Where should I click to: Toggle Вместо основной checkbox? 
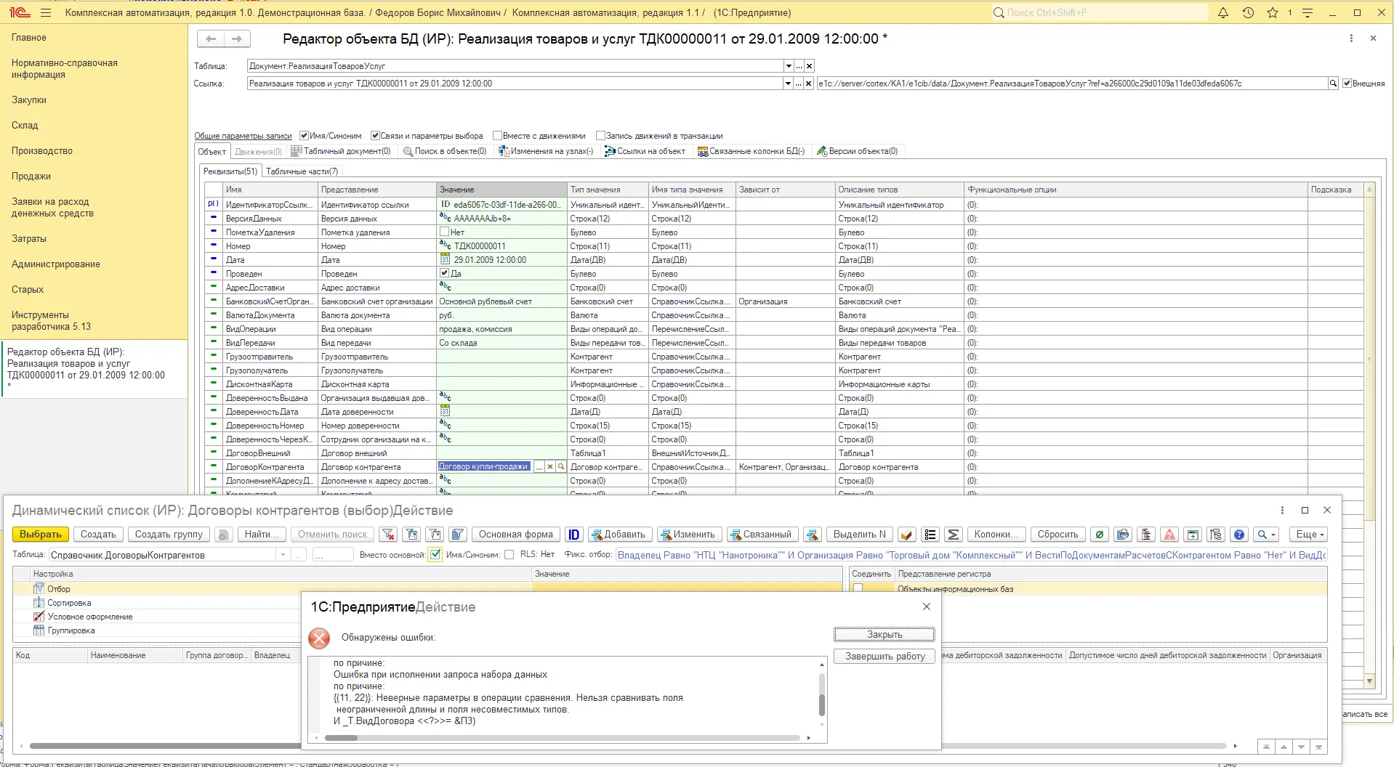[435, 555]
